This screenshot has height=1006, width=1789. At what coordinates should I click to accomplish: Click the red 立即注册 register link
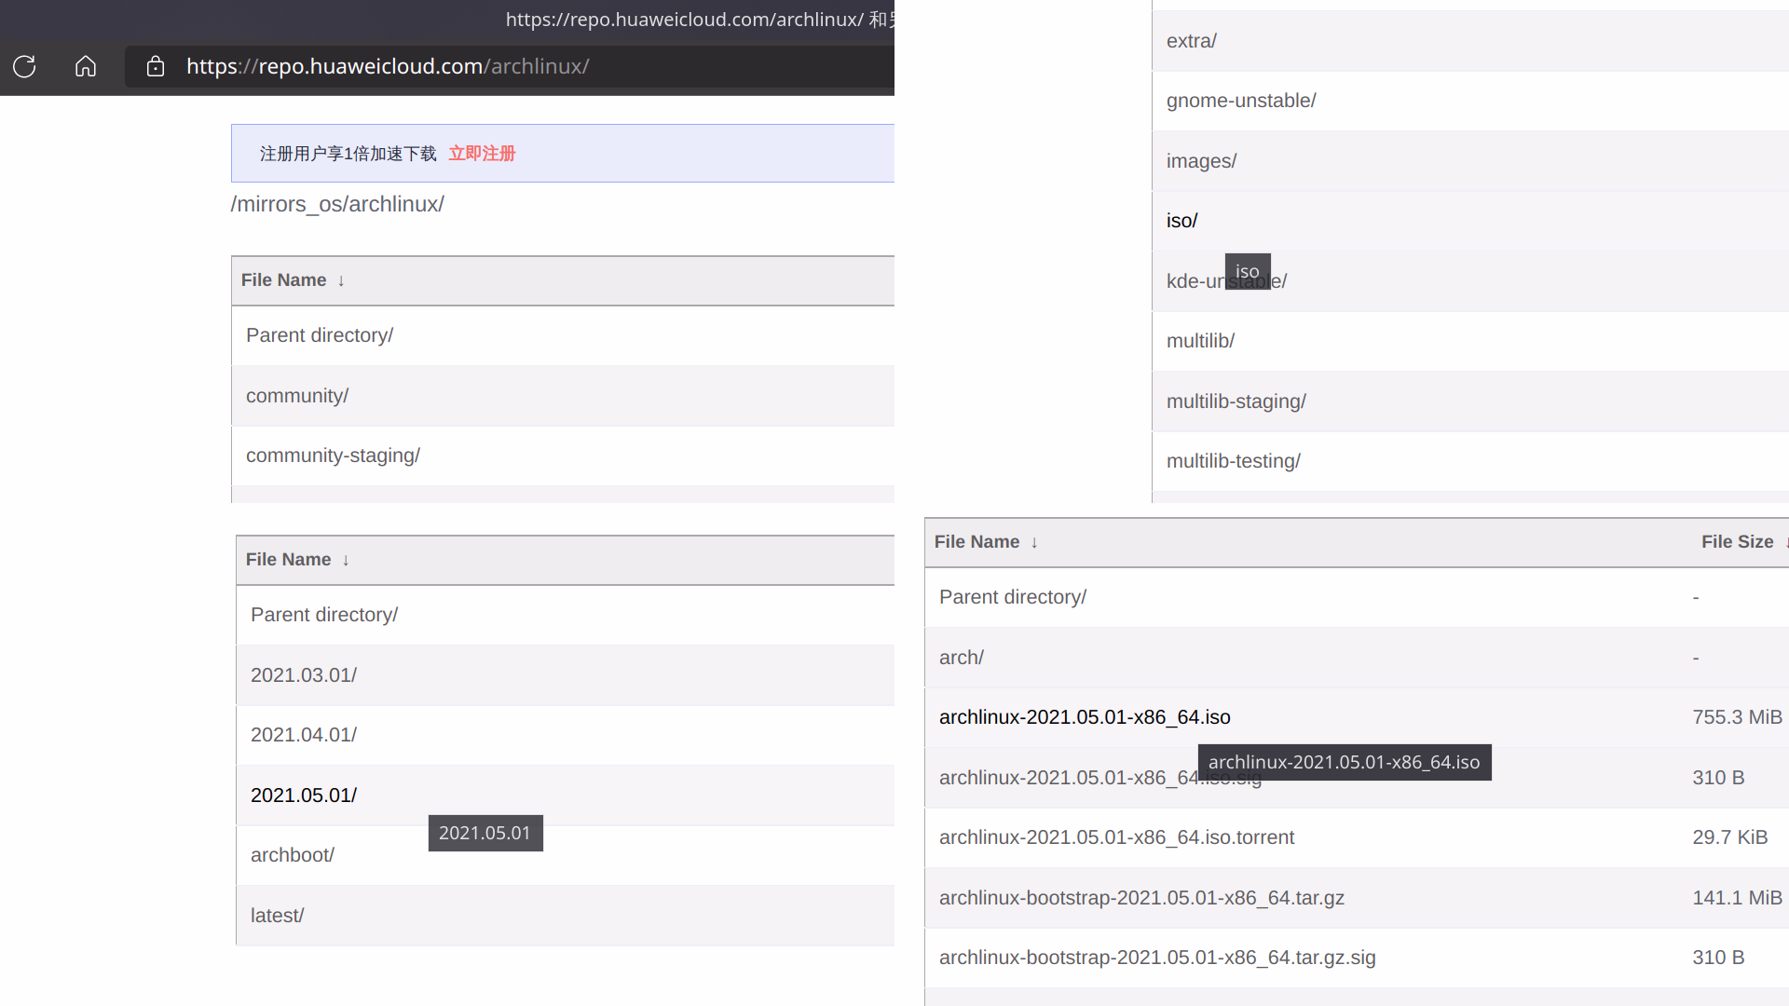482,154
